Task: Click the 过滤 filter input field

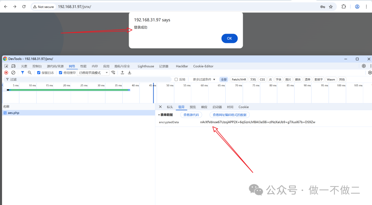Action: (x=88, y=79)
